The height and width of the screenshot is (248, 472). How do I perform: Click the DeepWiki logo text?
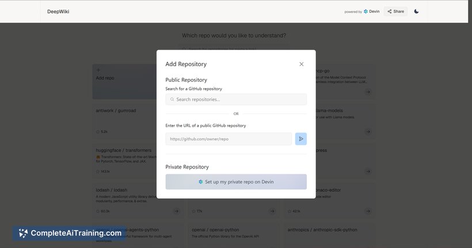(x=58, y=12)
